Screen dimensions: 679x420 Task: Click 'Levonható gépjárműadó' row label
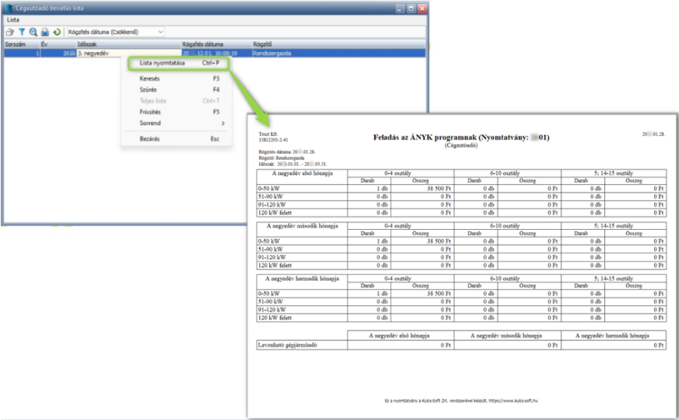coord(288,346)
